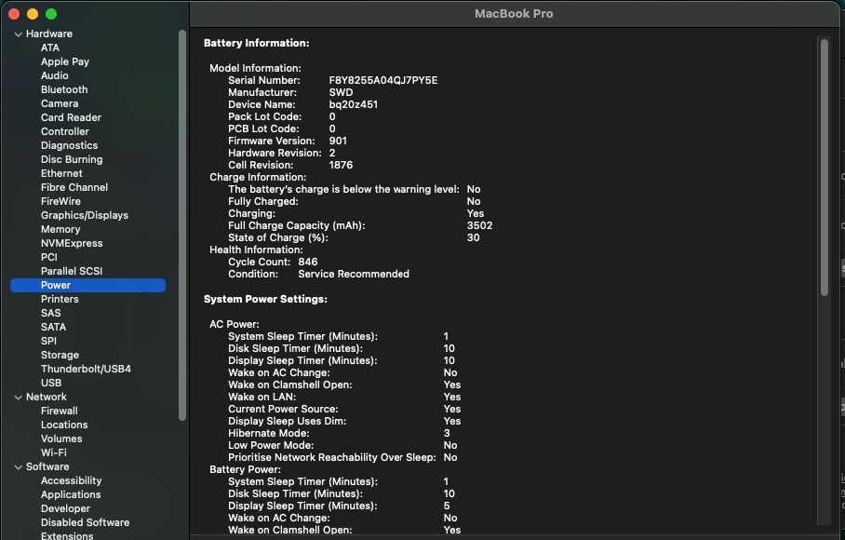Viewport: 845px width, 540px height.
Task: Open the SATA entry
Action: point(53,327)
